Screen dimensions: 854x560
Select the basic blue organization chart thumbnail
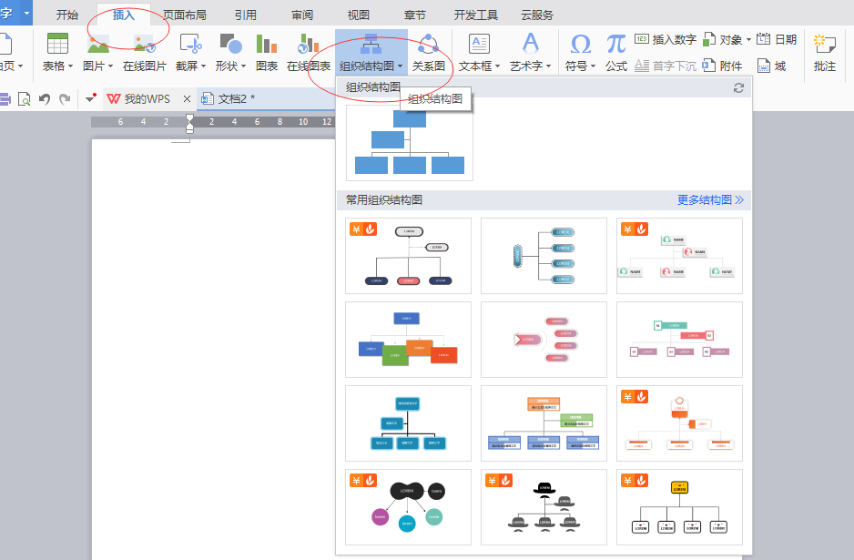click(x=409, y=141)
